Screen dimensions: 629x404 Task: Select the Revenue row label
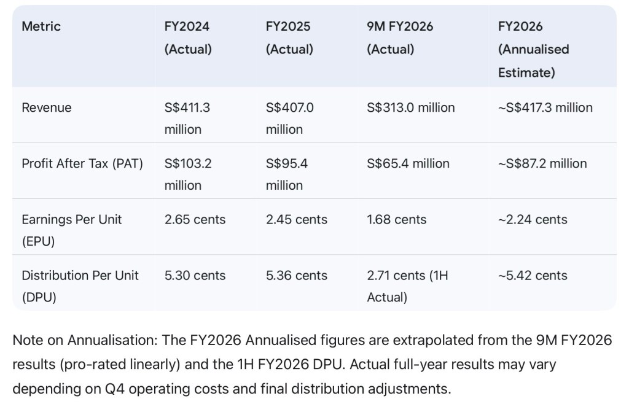tap(47, 107)
